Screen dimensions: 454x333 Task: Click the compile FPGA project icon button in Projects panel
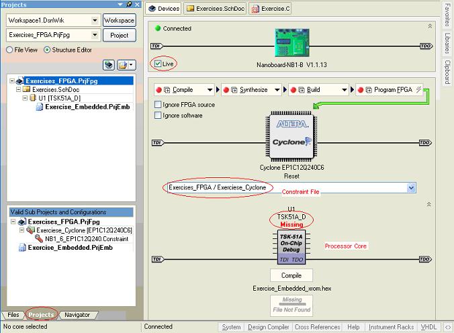coord(109,65)
